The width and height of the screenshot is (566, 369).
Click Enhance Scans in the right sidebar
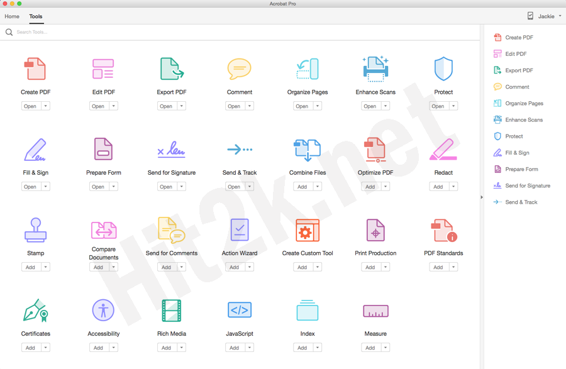(x=518, y=120)
